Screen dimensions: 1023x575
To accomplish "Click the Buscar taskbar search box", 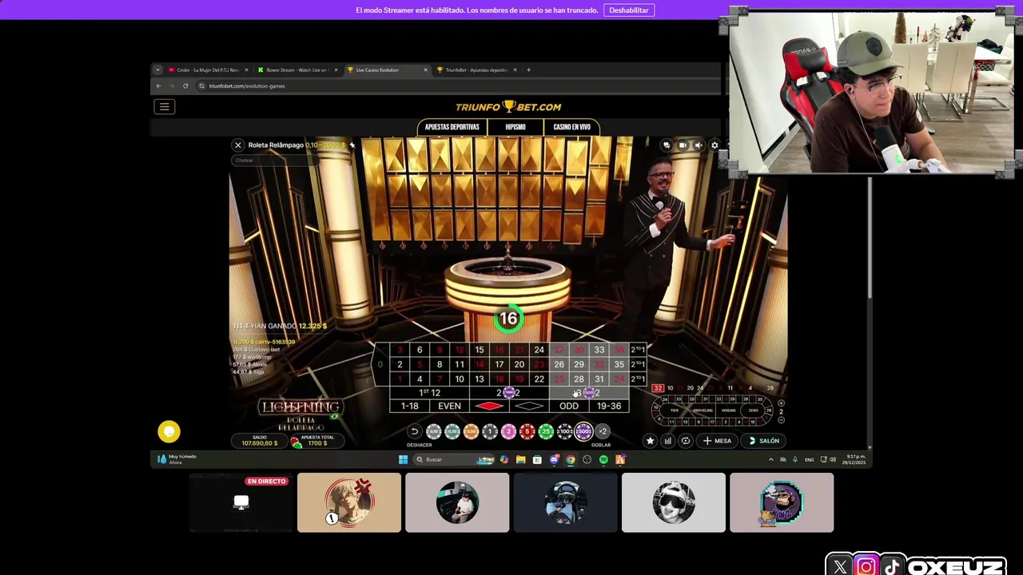I will click(x=453, y=459).
